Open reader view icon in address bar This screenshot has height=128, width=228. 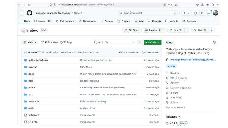click(164, 5)
